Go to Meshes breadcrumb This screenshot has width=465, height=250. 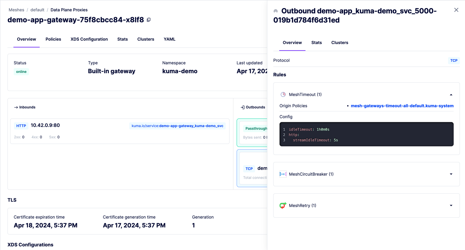(16, 10)
